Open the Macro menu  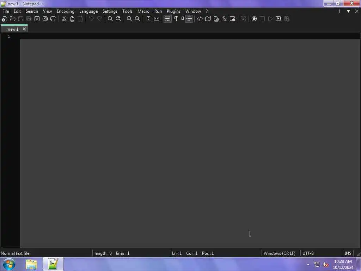click(x=143, y=11)
